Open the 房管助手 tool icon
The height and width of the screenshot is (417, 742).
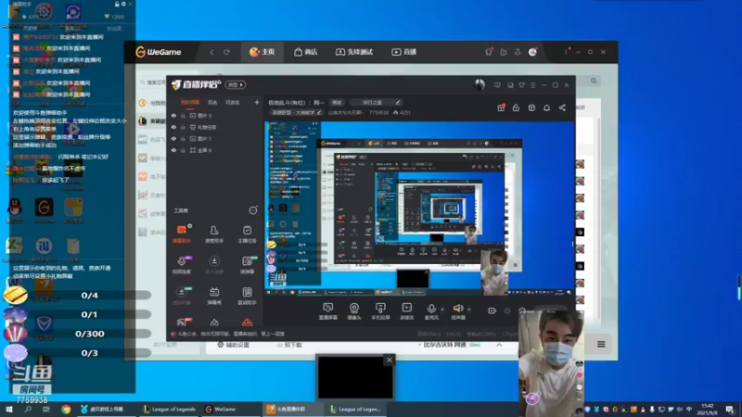click(214, 234)
